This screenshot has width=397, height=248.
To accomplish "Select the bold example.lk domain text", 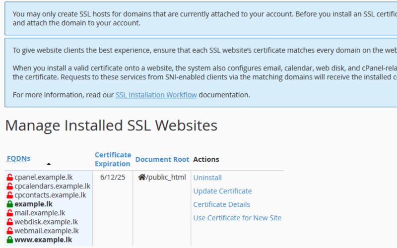I will pyautogui.click(x=33, y=204).
